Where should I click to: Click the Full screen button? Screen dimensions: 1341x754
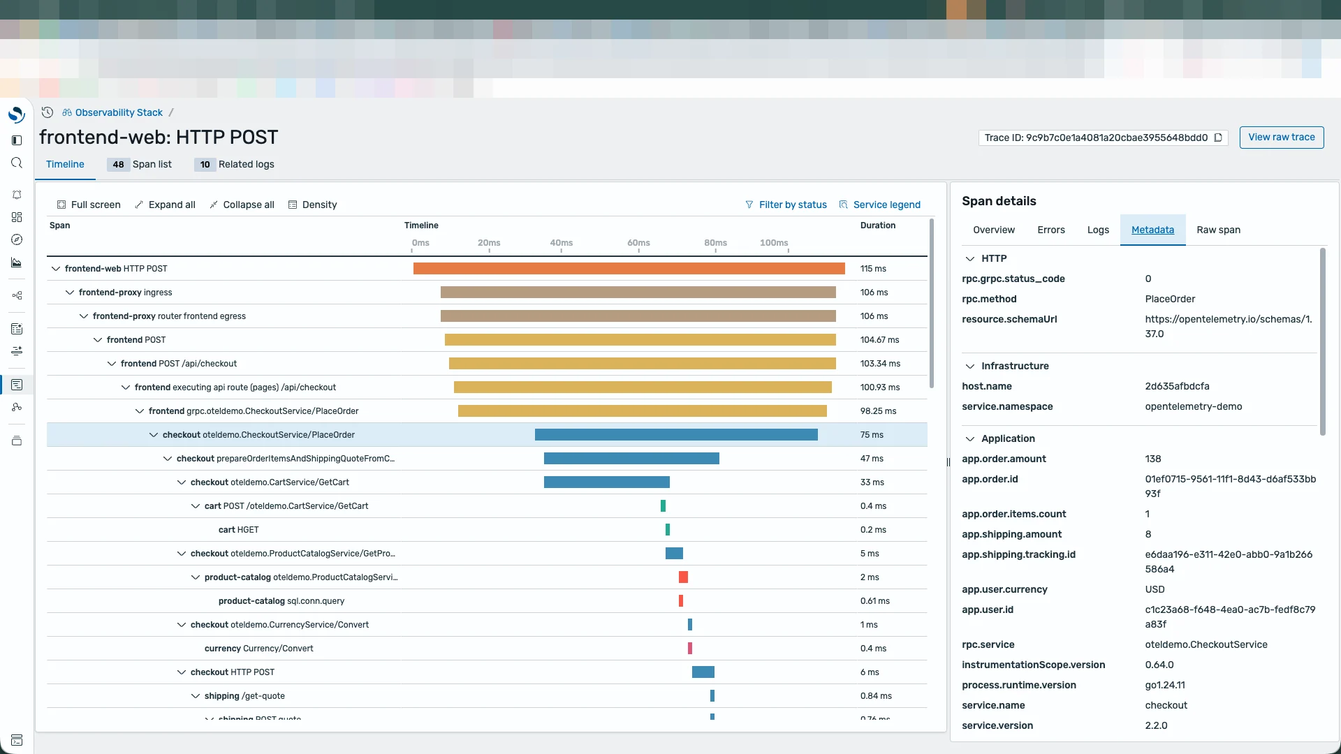tap(89, 205)
